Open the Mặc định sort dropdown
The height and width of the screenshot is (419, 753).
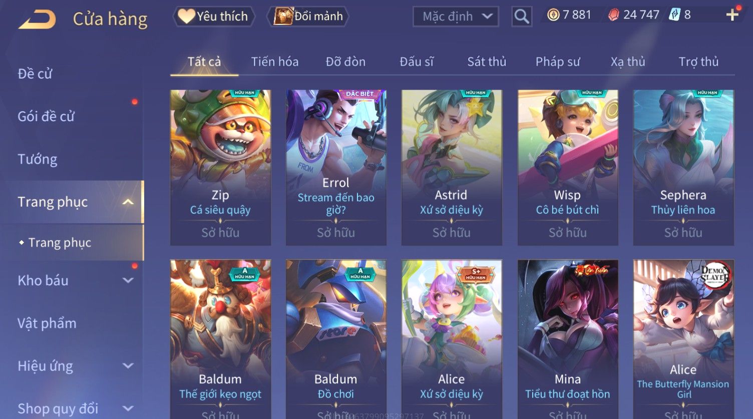tap(456, 17)
